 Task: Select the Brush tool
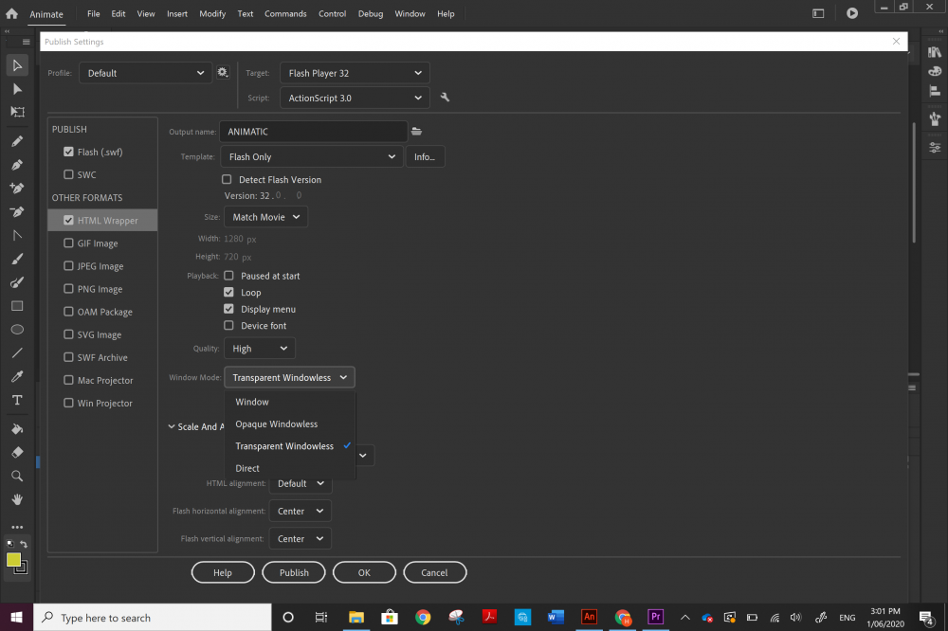click(17, 260)
